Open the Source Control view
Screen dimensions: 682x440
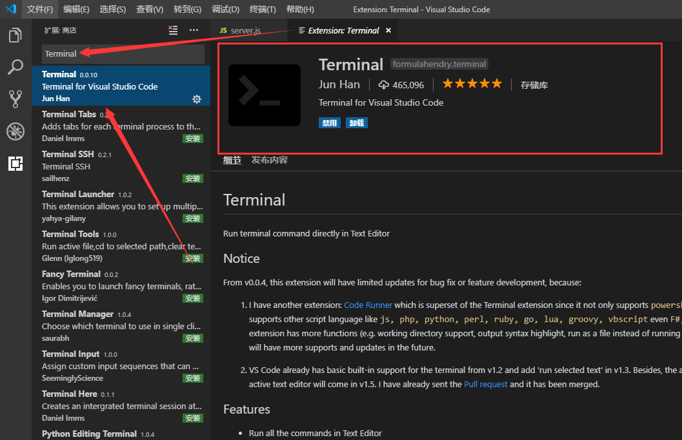[15, 99]
